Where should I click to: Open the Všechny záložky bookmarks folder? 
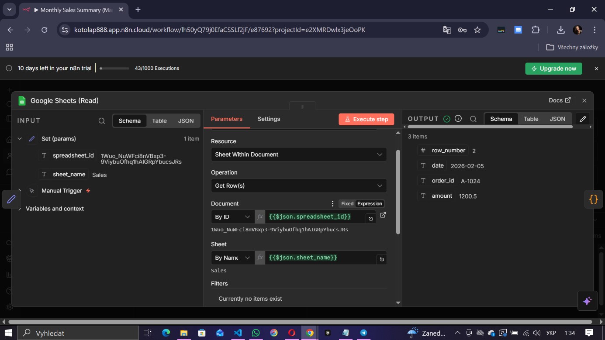pyautogui.click(x=572, y=47)
